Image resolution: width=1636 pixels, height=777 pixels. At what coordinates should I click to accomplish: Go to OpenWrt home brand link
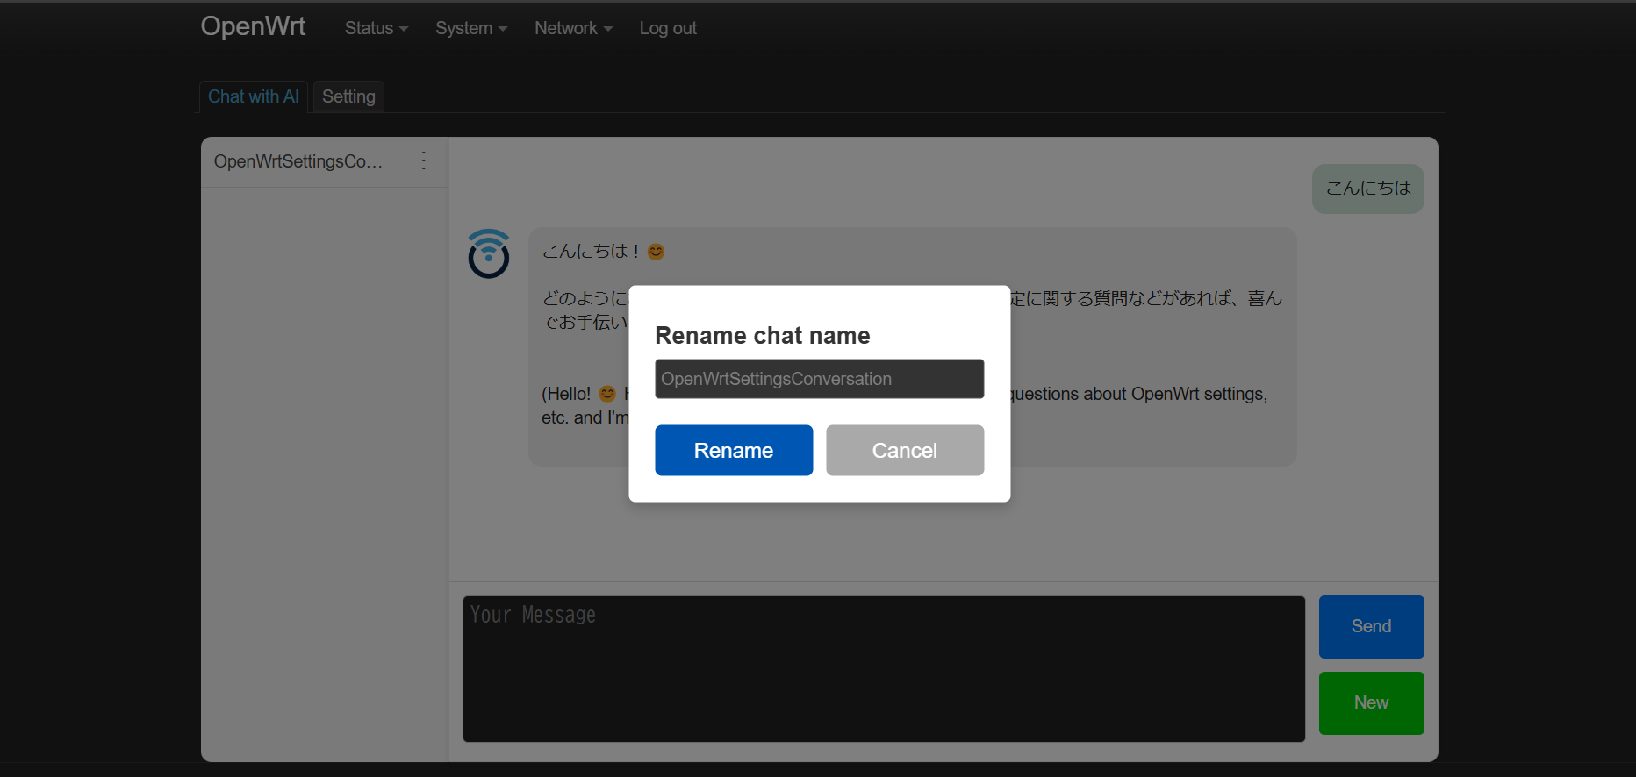253,26
